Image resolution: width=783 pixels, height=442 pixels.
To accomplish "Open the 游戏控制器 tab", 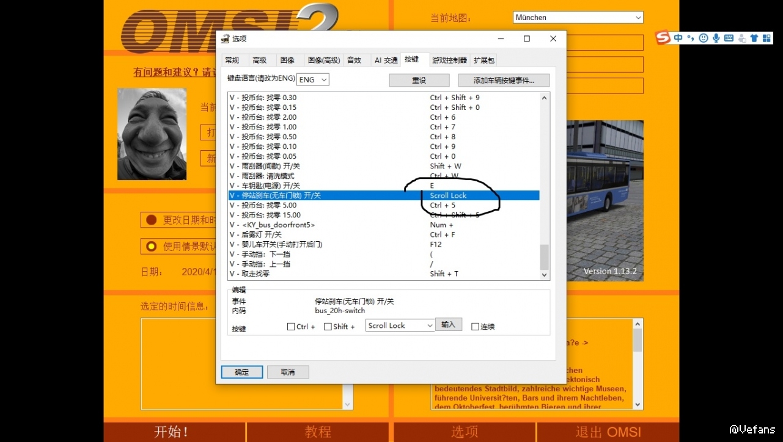I will click(x=449, y=60).
